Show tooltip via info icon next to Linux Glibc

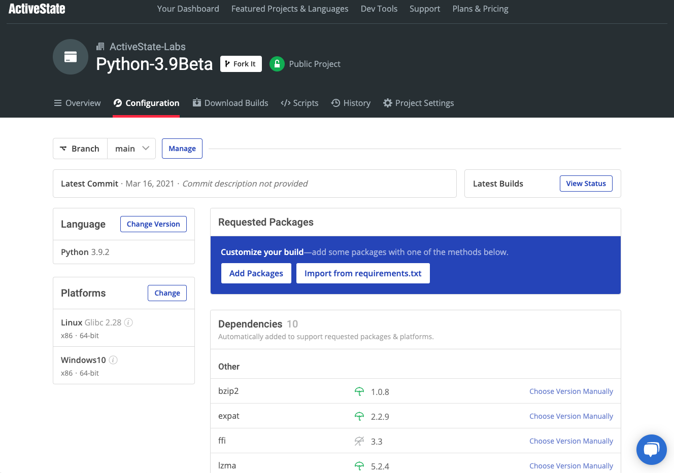point(128,322)
